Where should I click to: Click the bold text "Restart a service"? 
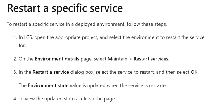click(51, 72)
